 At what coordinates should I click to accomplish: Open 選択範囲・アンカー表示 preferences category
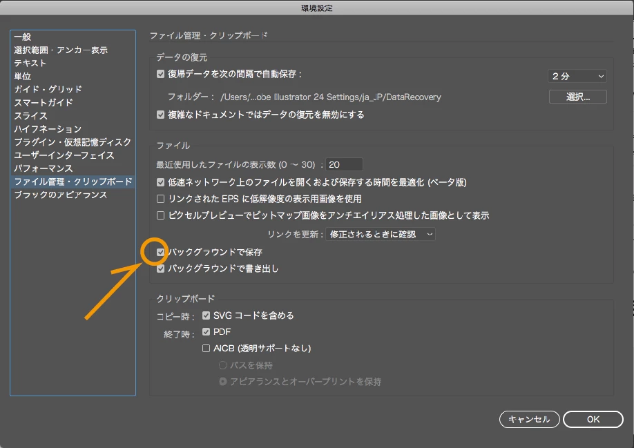point(61,50)
